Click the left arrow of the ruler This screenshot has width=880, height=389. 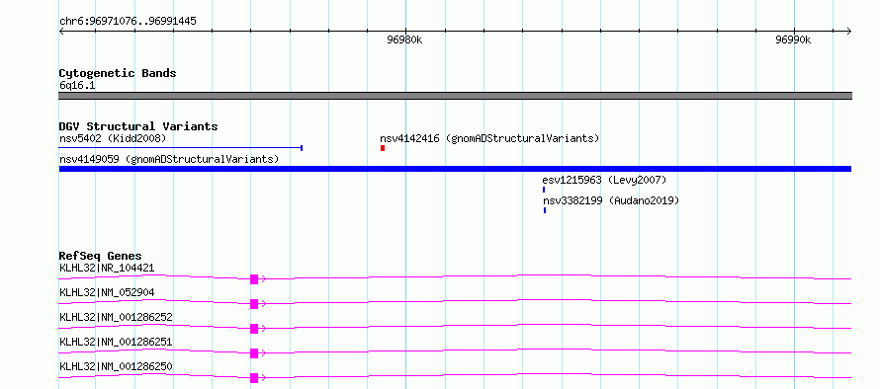(x=61, y=32)
